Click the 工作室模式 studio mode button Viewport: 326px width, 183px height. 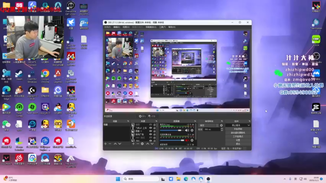[238, 137]
